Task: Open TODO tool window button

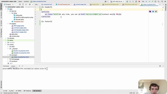Action: (x=19, y=91)
